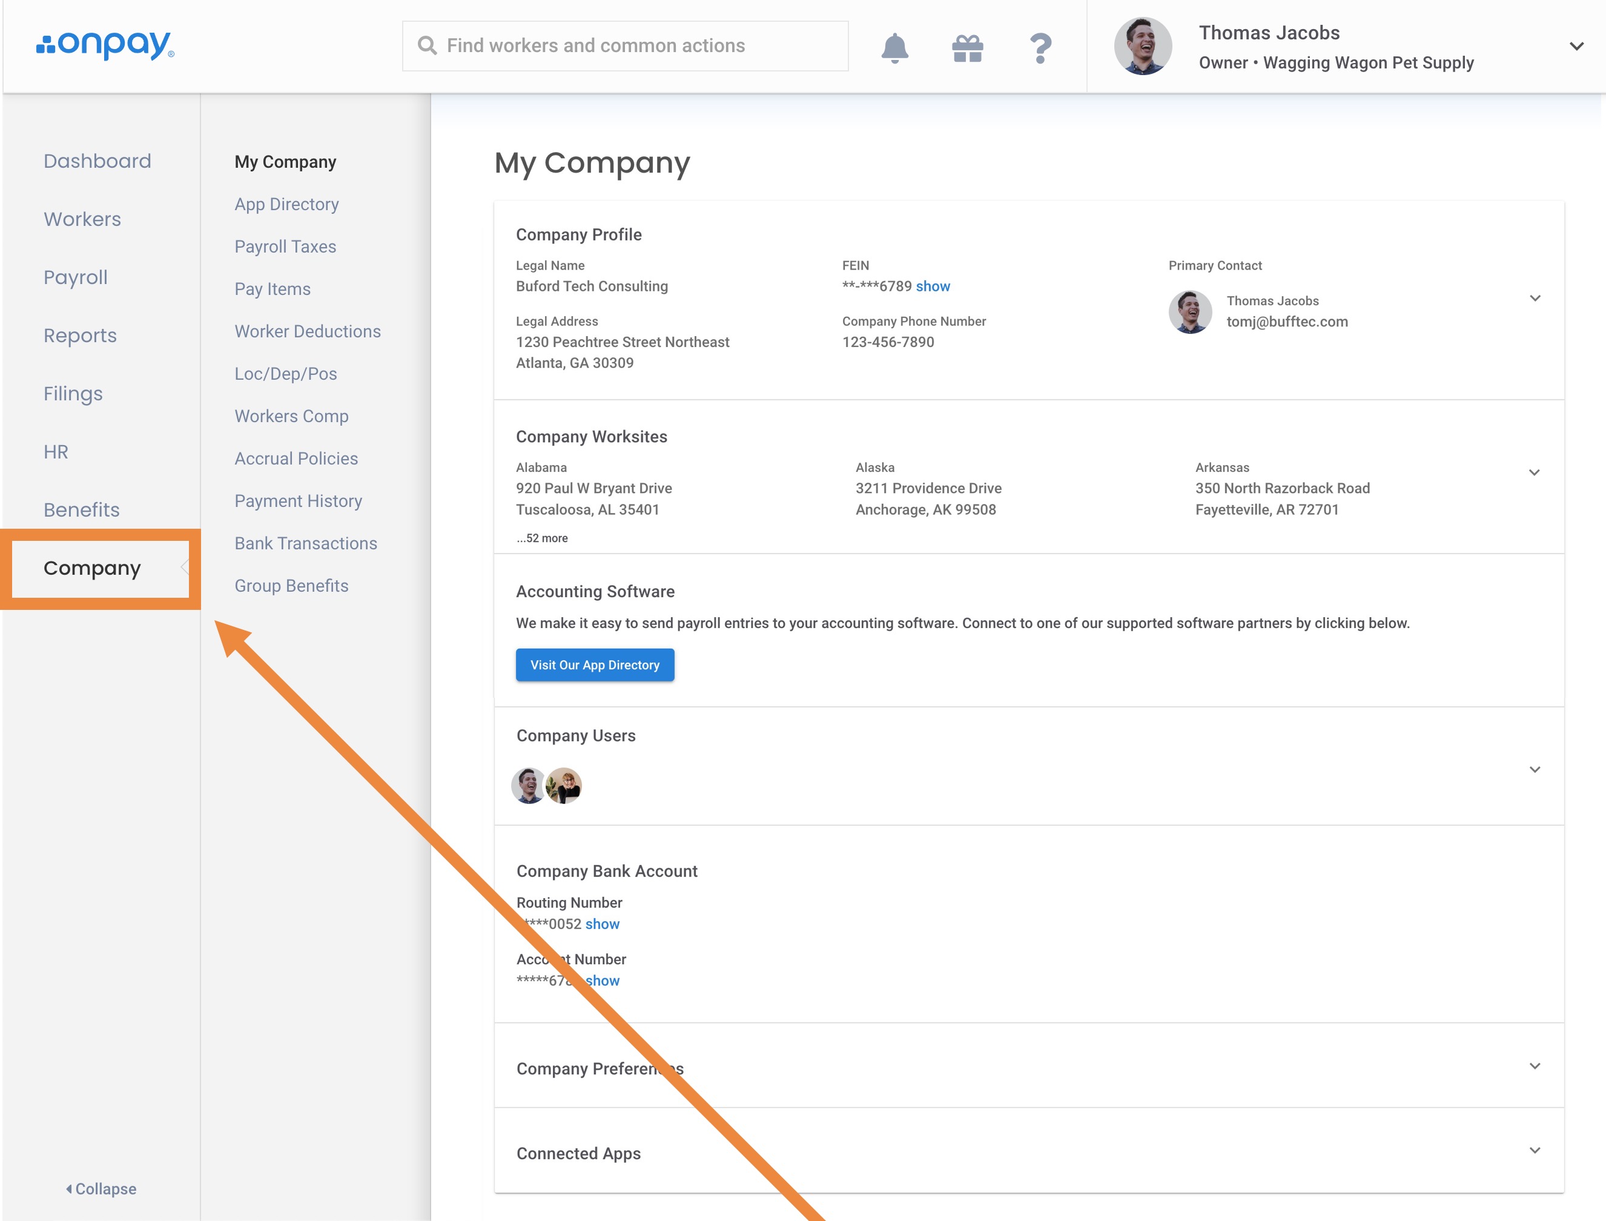Collapse the left sidebar
Viewport: 1606px width, 1221px height.
tap(101, 1189)
